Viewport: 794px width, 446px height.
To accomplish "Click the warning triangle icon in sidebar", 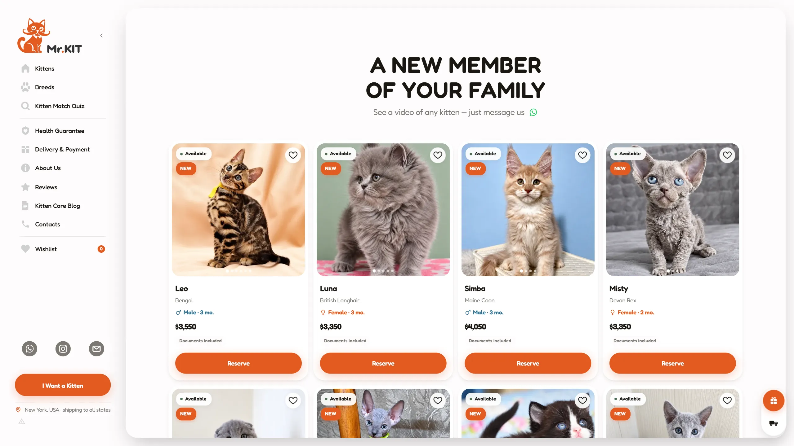I will coord(22,422).
